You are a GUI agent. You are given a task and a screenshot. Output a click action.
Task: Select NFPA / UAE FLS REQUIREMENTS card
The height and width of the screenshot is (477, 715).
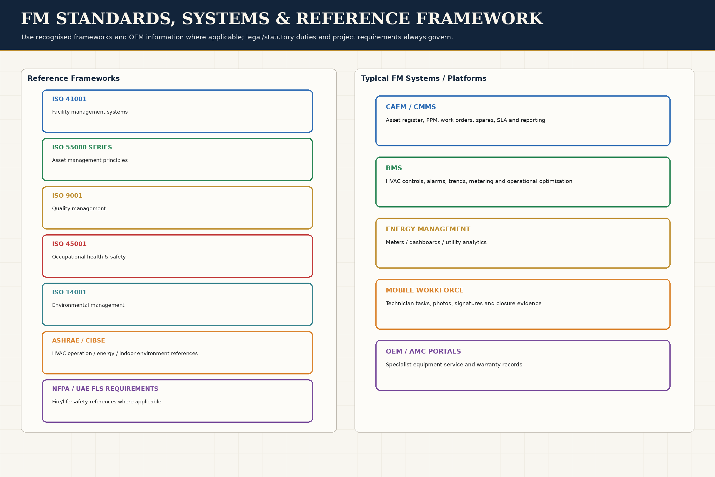point(177,401)
